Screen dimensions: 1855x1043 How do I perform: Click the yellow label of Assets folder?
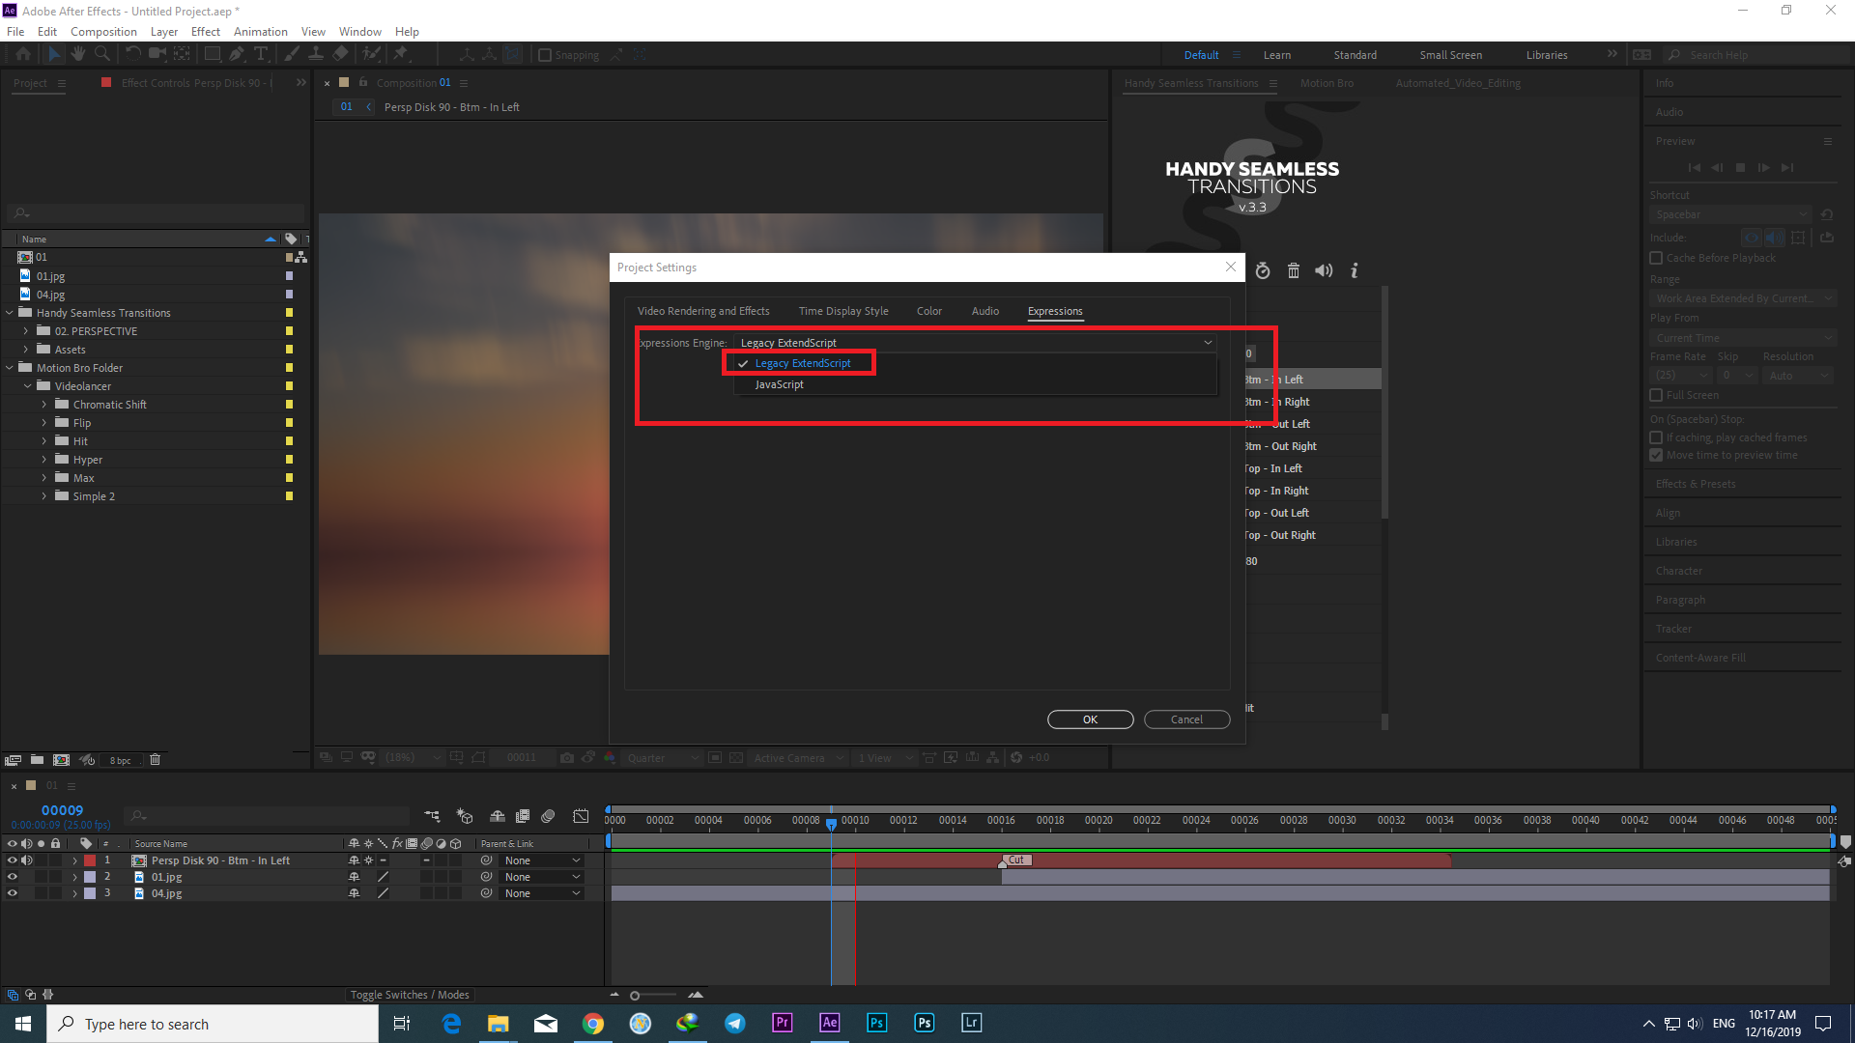pyautogui.click(x=289, y=350)
